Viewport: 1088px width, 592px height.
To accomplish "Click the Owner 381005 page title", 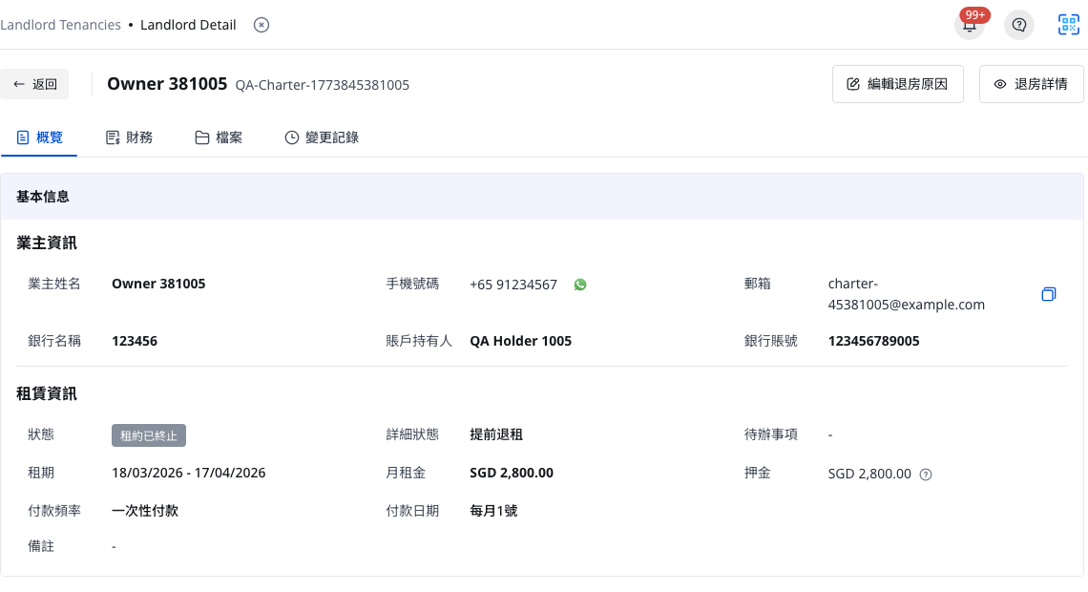I will (167, 84).
